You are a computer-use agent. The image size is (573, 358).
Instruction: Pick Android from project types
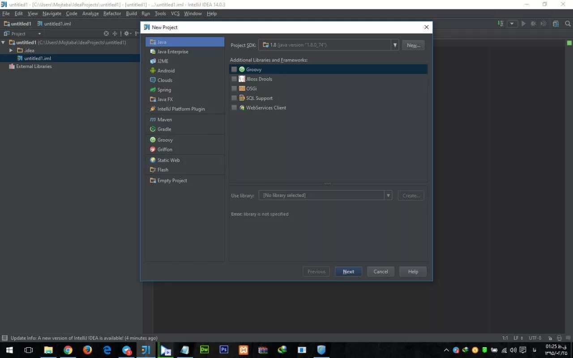(185, 71)
